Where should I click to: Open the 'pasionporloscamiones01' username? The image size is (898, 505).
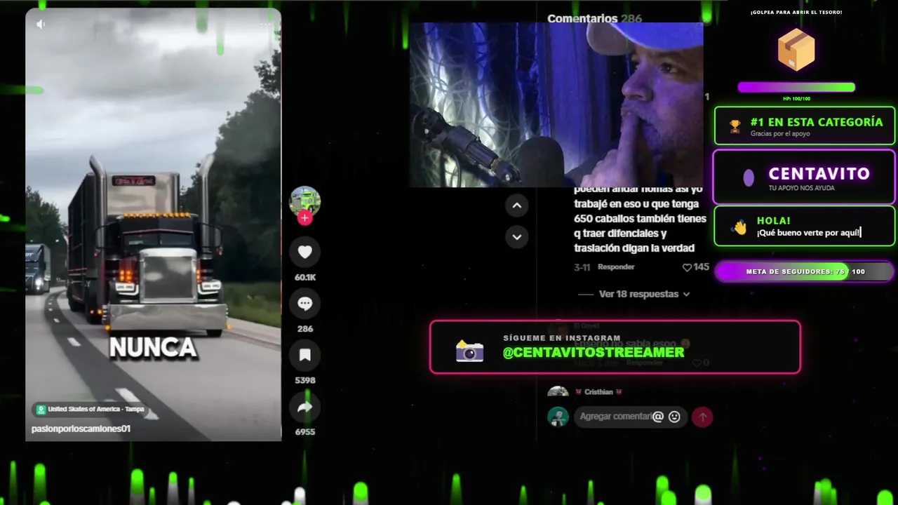click(x=81, y=429)
